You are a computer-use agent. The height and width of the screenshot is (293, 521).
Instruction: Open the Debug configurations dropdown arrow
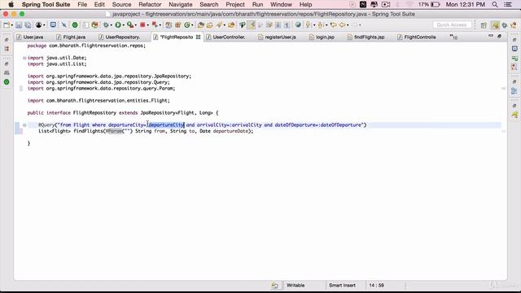[111, 25]
